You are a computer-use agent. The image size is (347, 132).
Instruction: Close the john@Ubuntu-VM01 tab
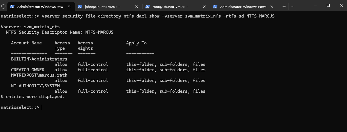coord(136,7)
